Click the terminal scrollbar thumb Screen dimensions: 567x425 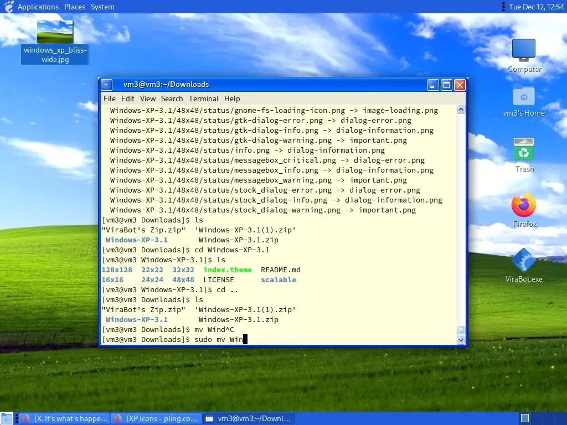(461, 330)
